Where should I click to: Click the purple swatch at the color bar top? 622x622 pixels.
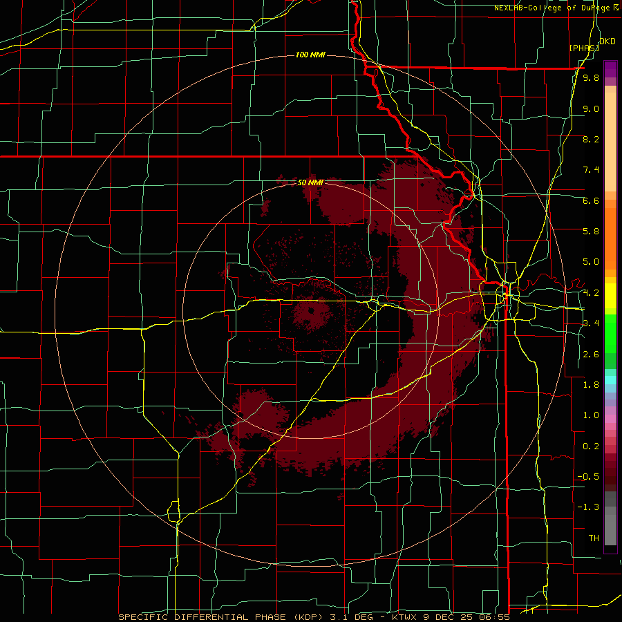610,69
